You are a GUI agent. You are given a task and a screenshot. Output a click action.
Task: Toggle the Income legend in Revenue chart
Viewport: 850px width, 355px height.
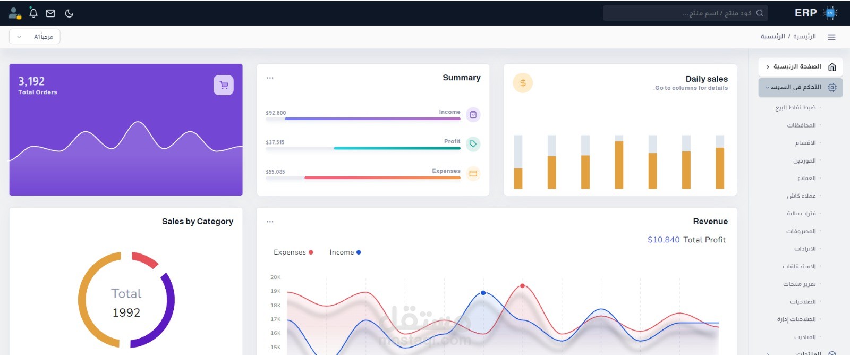pyautogui.click(x=345, y=252)
